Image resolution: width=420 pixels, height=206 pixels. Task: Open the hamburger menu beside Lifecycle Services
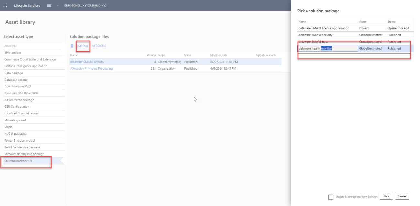coord(49,5)
